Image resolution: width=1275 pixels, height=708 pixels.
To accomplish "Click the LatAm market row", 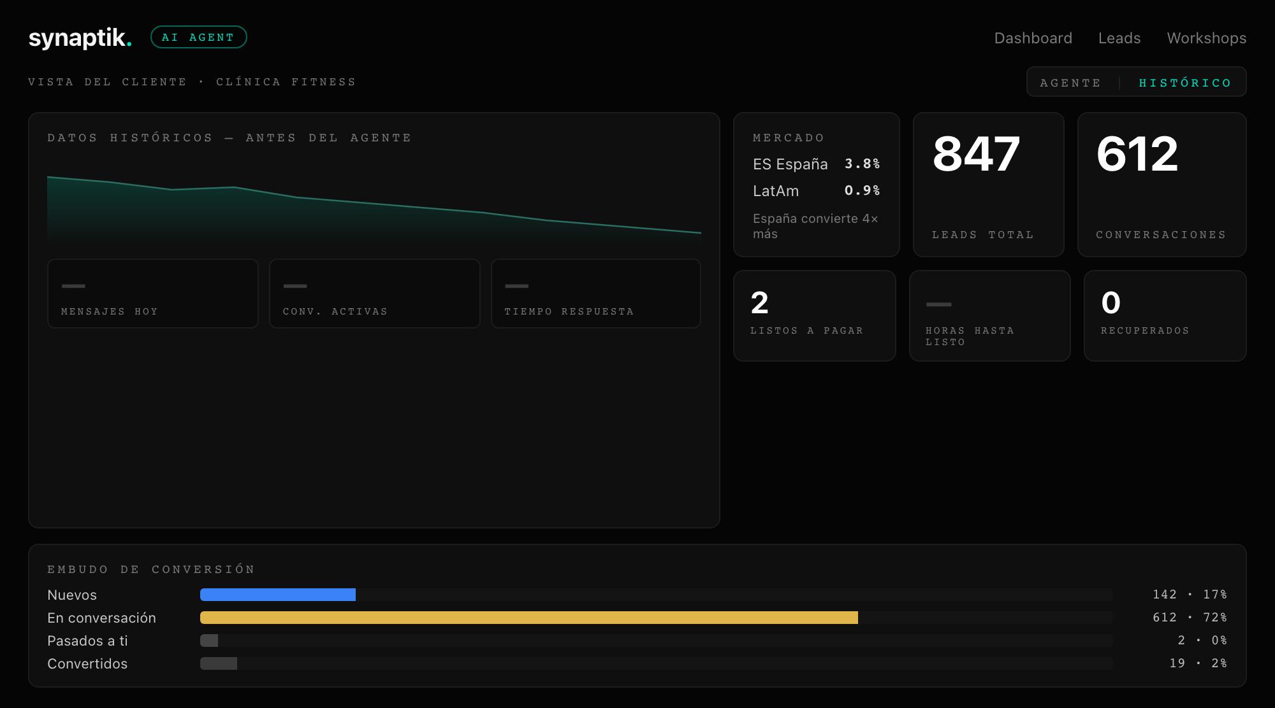I will tap(816, 191).
